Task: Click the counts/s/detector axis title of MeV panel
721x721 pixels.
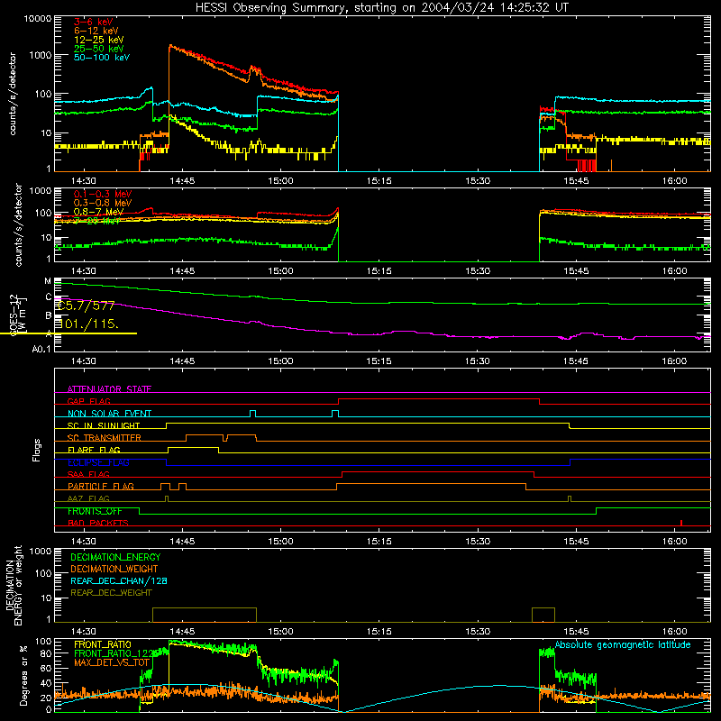Action: (18, 224)
